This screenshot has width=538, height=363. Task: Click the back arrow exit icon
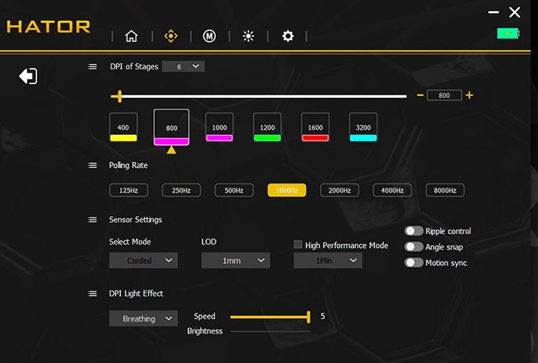(x=28, y=76)
